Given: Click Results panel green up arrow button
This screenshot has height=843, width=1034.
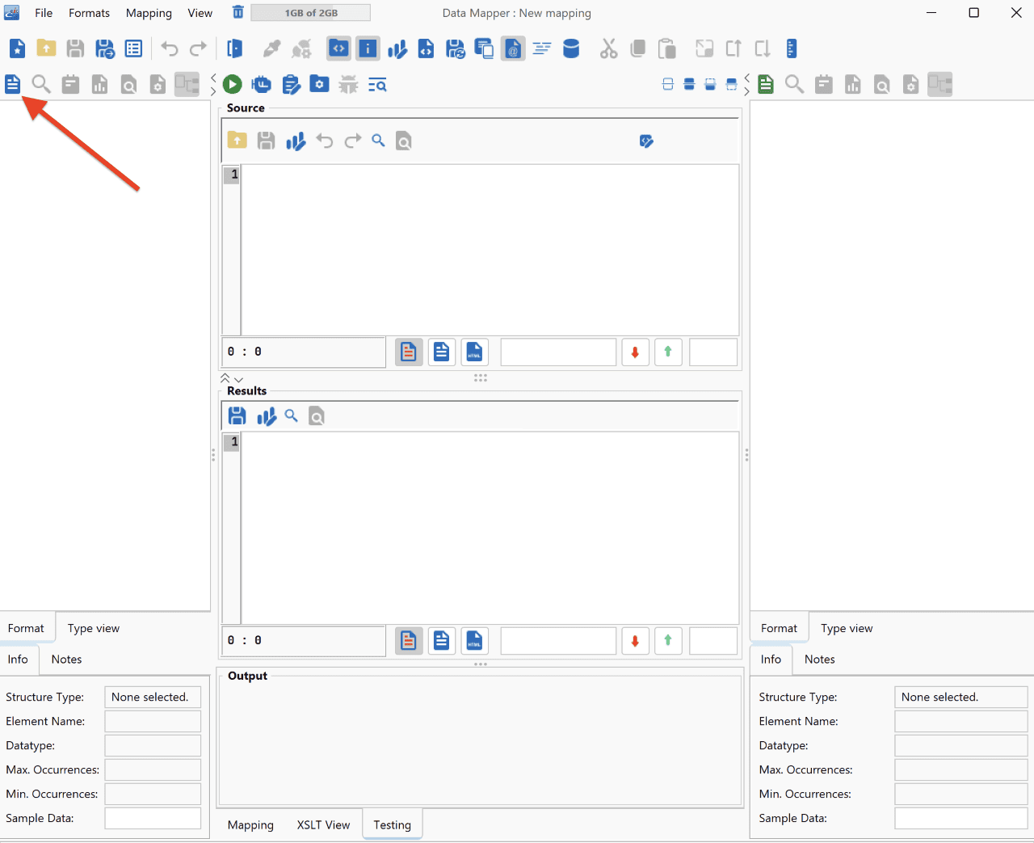Looking at the screenshot, I should click(668, 641).
